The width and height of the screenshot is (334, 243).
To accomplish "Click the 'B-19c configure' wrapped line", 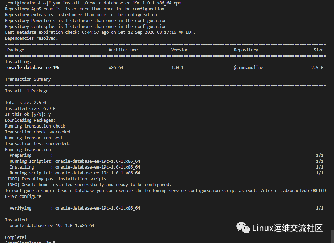I will (23, 196).
